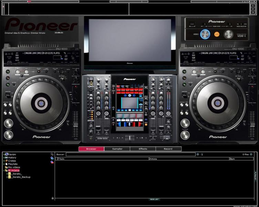Sort by the Título column header

(103, 159)
